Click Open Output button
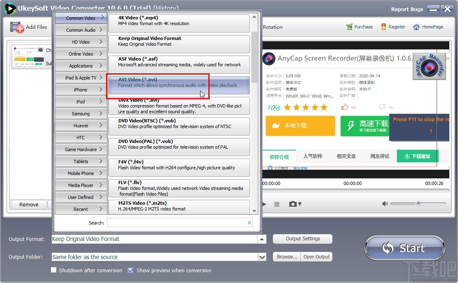This screenshot has height=283, width=458. click(x=316, y=257)
